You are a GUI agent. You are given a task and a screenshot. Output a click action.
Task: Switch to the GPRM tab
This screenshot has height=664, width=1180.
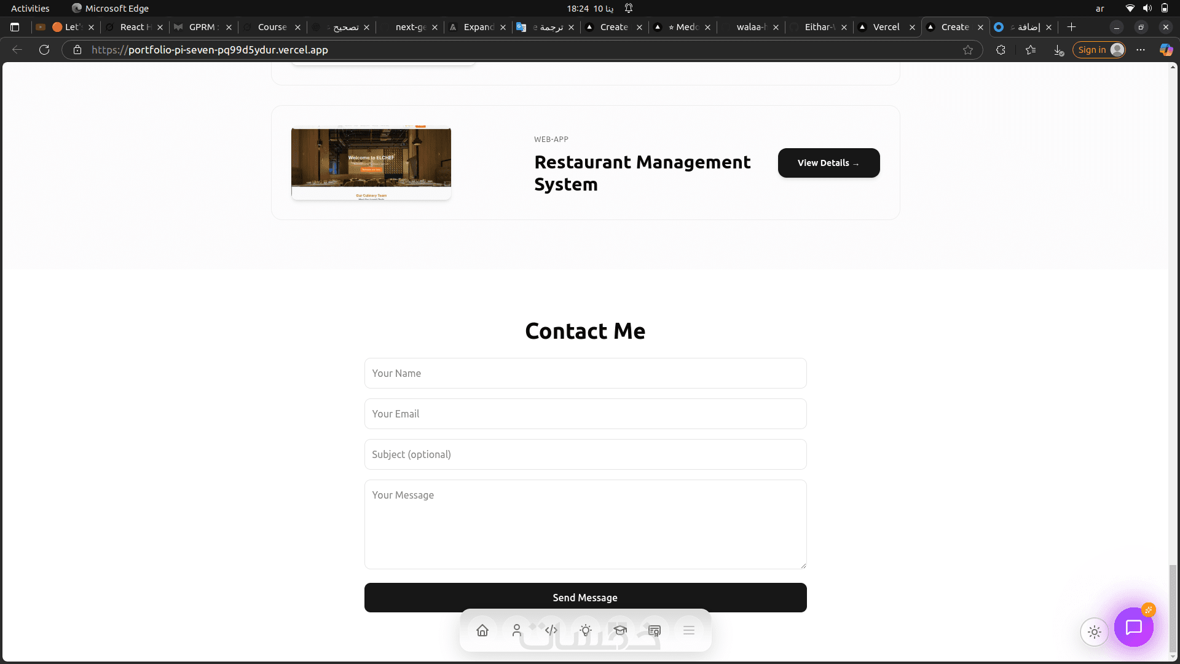[202, 27]
